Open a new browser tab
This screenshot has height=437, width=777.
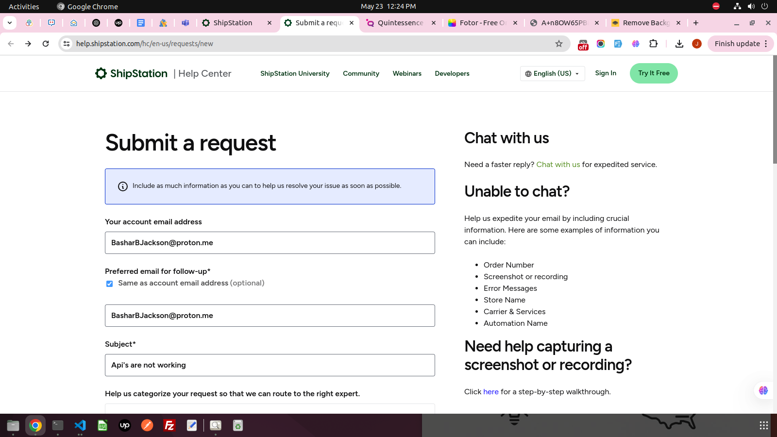coord(696,23)
